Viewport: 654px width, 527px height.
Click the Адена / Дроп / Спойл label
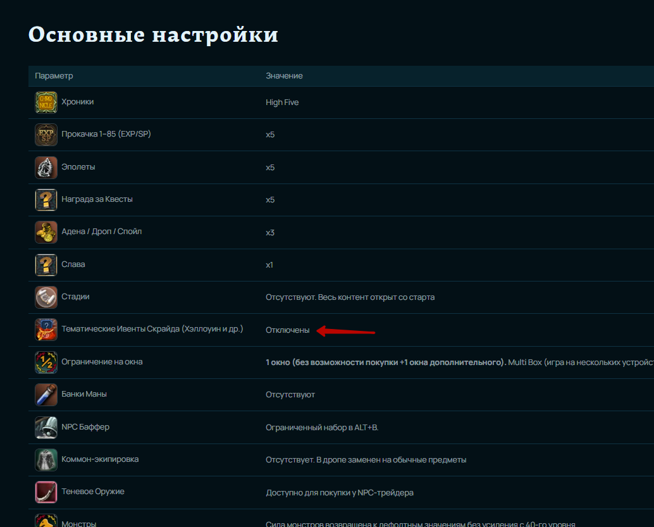(102, 232)
